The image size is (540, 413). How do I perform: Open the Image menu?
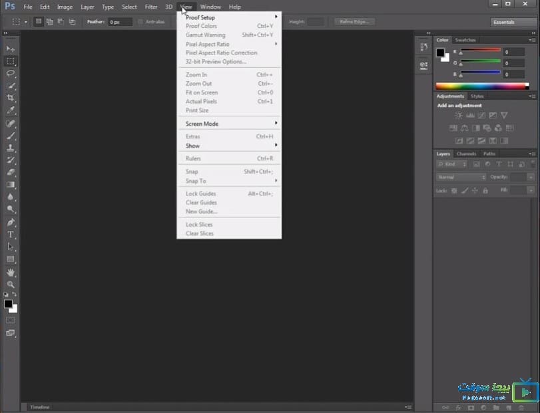coord(65,7)
